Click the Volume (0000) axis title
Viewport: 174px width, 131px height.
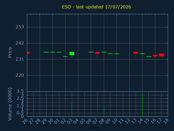click(10, 104)
